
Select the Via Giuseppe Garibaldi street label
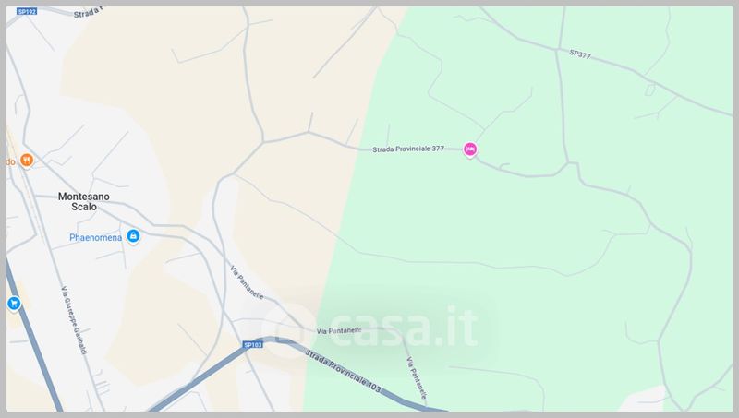pos(75,320)
